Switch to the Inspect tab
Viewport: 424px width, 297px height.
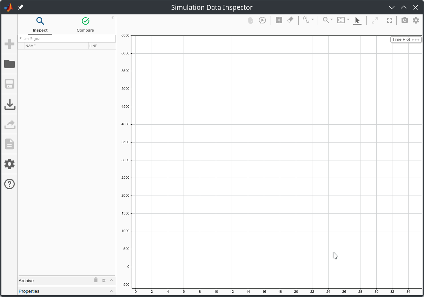40,25
